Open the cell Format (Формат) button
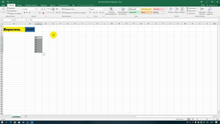Image resolution: width=220 pixels, height=124 pixels. coord(182,11)
